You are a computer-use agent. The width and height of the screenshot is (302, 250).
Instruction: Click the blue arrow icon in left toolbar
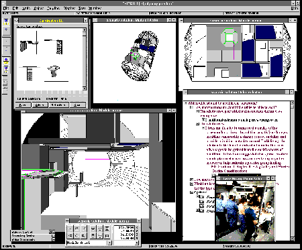pyautogui.click(x=6, y=29)
